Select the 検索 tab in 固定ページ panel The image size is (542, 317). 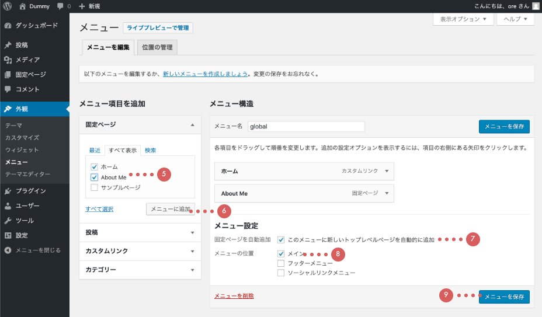coord(150,150)
